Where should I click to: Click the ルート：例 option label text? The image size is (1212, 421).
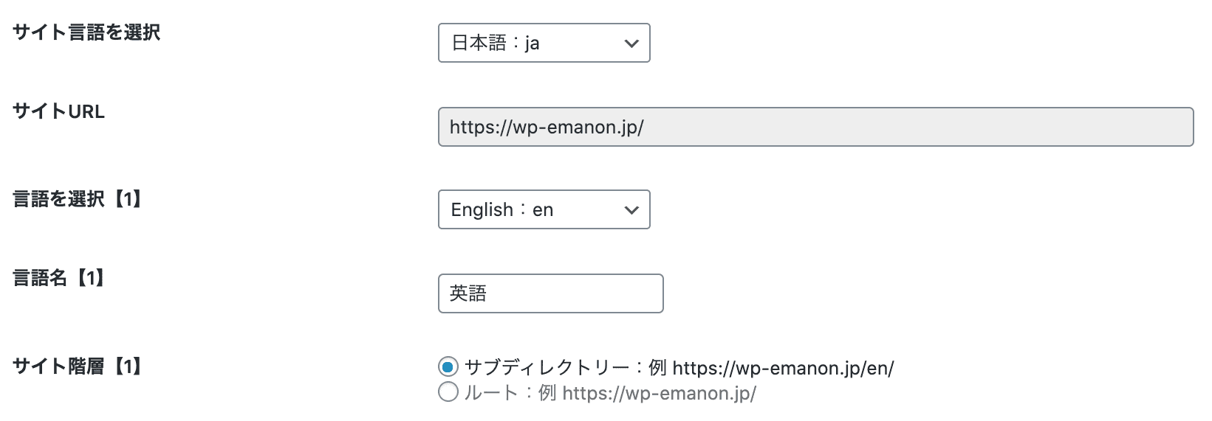click(510, 392)
